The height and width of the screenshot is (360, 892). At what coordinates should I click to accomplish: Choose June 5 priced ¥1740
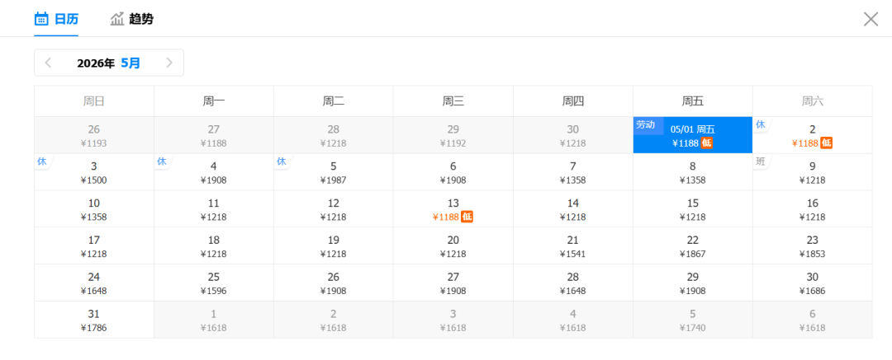pos(692,320)
